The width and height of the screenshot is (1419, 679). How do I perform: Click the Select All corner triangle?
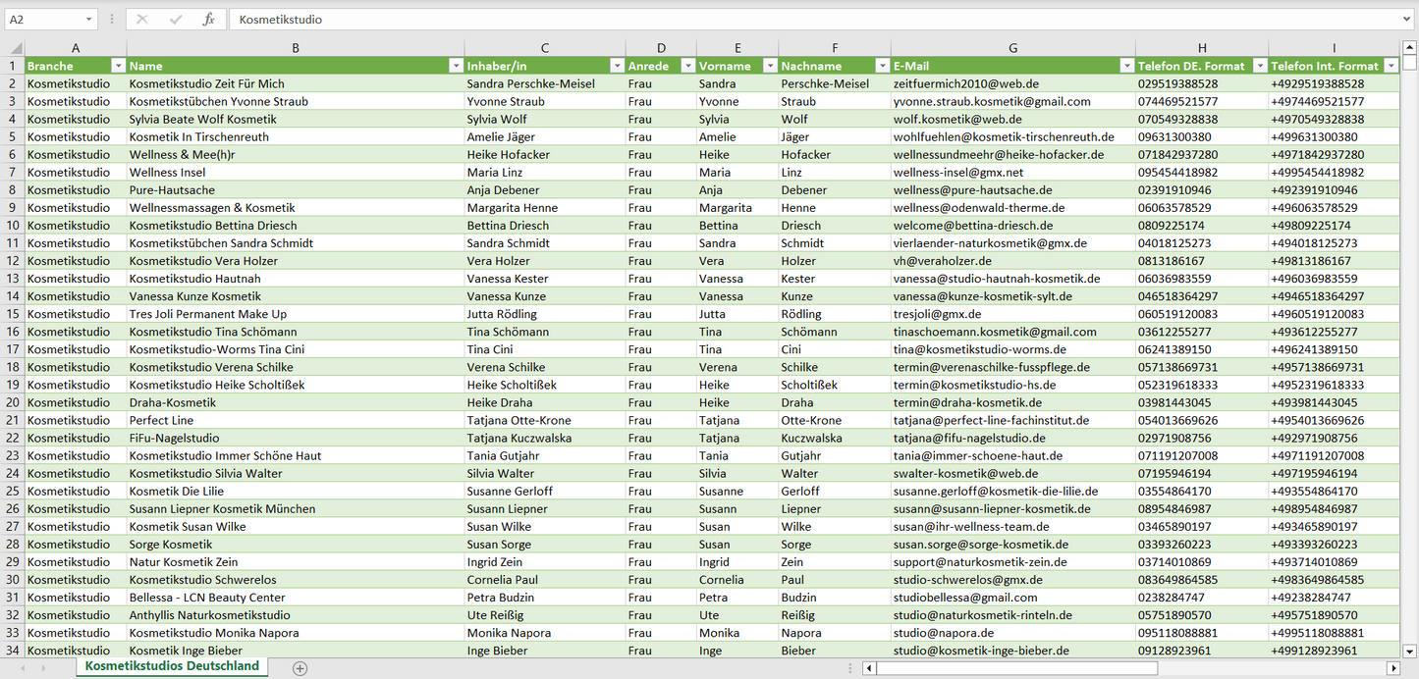click(14, 48)
